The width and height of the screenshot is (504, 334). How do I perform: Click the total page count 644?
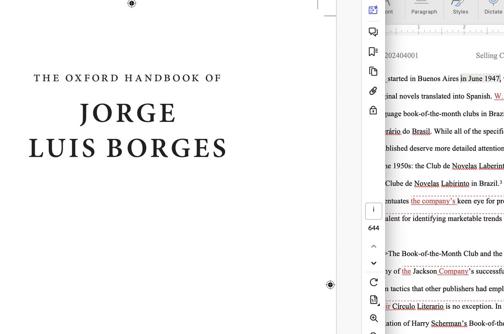pos(373,228)
